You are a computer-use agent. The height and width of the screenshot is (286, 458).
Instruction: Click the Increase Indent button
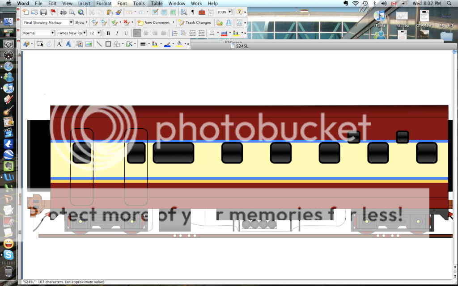click(x=202, y=33)
